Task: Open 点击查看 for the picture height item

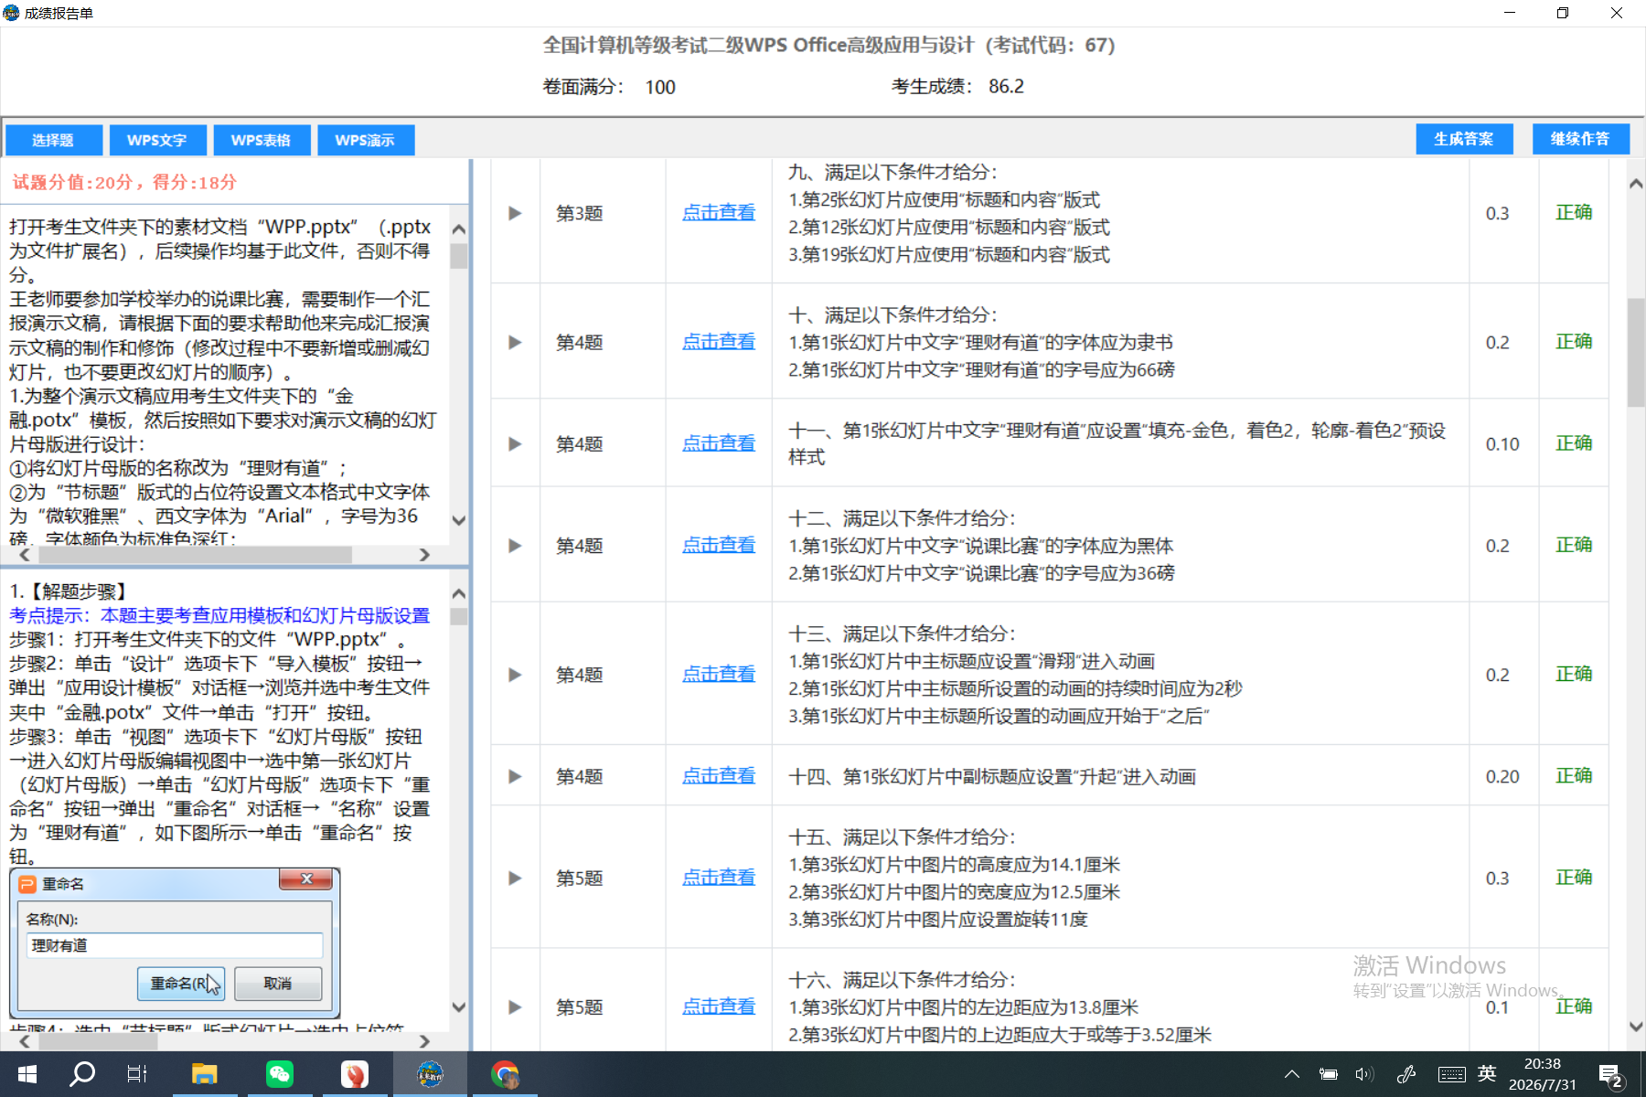Action: click(x=719, y=878)
